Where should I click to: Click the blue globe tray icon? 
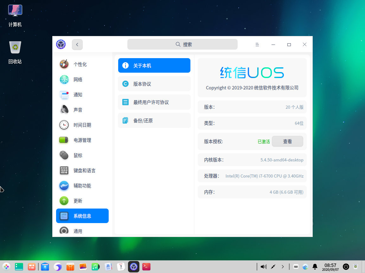pyautogui.click(x=305, y=267)
